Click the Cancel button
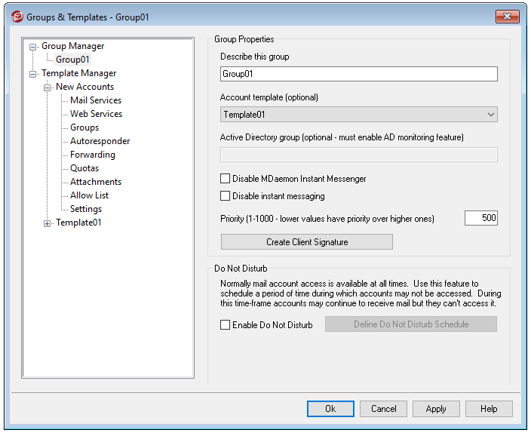Viewport: 531px width, 433px height. click(x=383, y=409)
